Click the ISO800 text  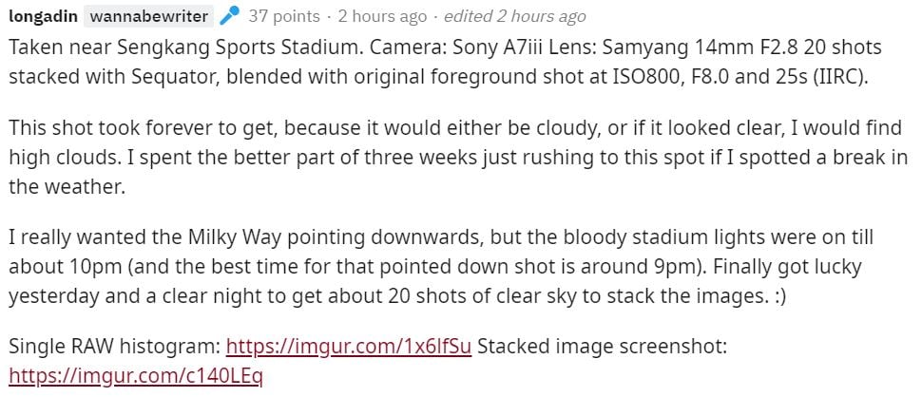tap(634, 76)
